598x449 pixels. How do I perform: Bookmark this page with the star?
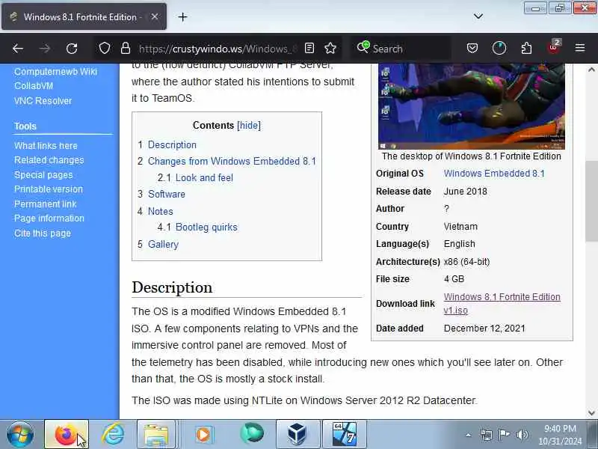(330, 48)
